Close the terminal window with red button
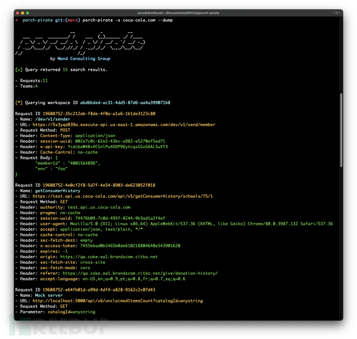This screenshot has height=339, width=357. (18, 13)
